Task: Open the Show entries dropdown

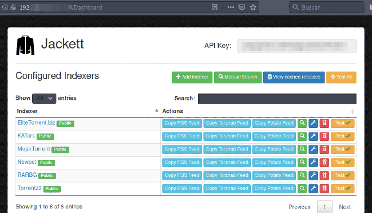Action: [x=44, y=99]
